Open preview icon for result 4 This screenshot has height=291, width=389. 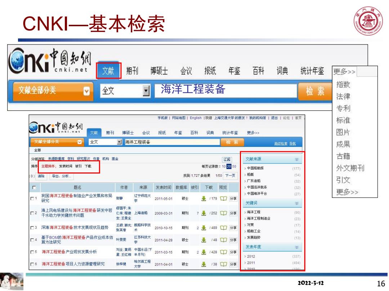pyautogui.click(x=223, y=240)
